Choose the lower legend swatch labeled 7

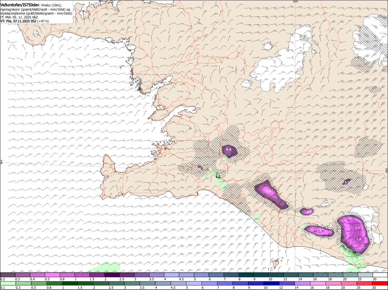[225, 283]
